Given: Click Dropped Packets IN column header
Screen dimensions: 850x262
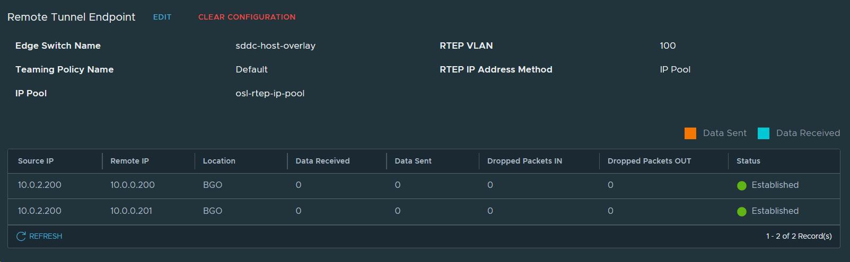Looking at the screenshot, I should coord(524,161).
